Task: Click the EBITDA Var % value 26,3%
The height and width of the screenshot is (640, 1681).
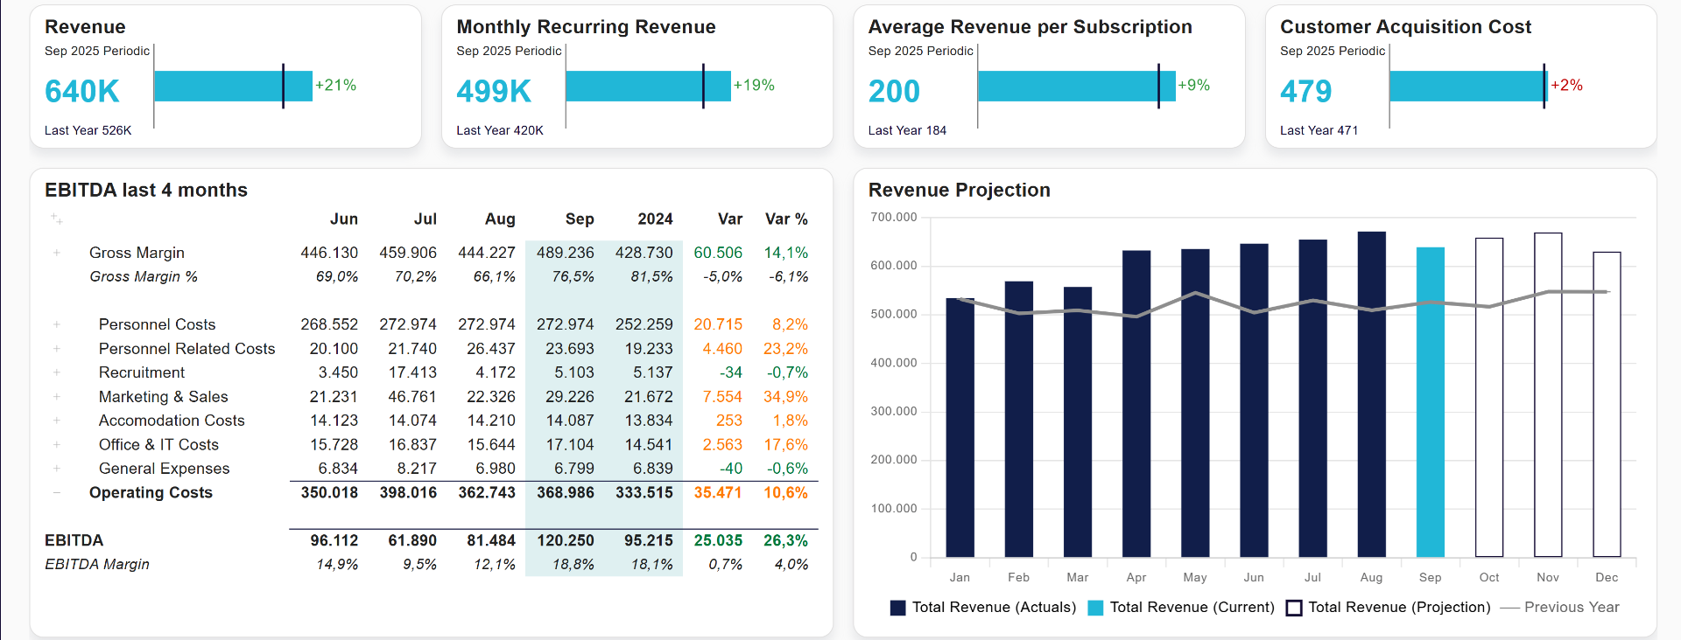Action: tap(785, 540)
